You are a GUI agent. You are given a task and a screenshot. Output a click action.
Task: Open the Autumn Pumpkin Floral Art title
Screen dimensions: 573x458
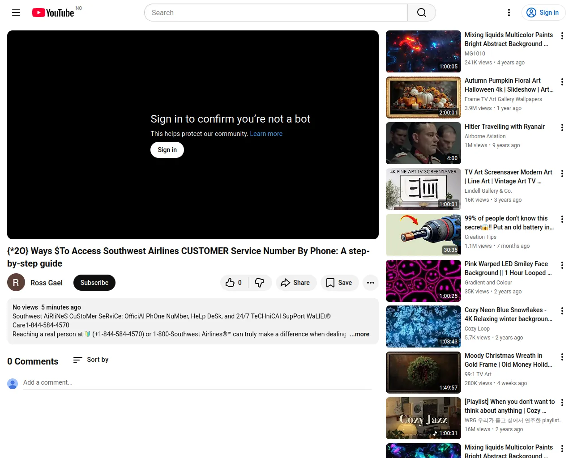pos(509,85)
